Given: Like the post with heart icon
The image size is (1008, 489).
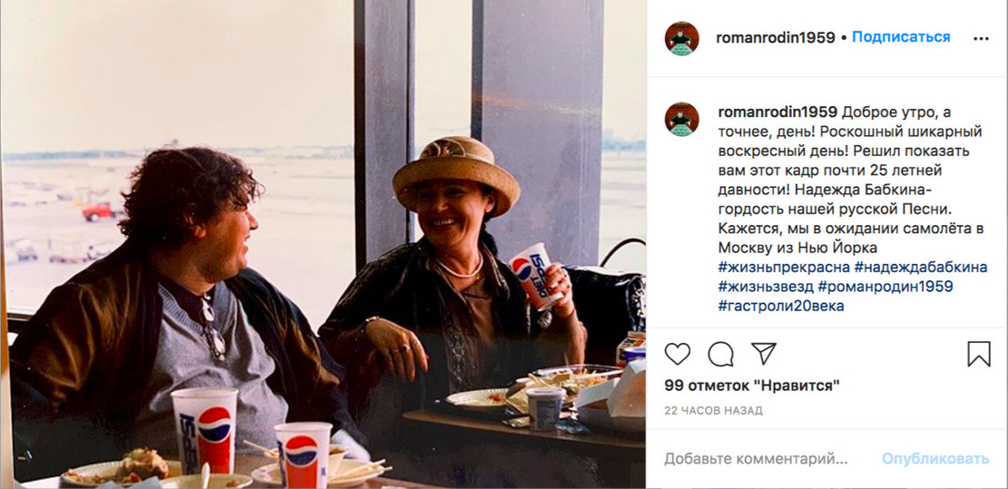Looking at the screenshot, I should click(x=677, y=354).
